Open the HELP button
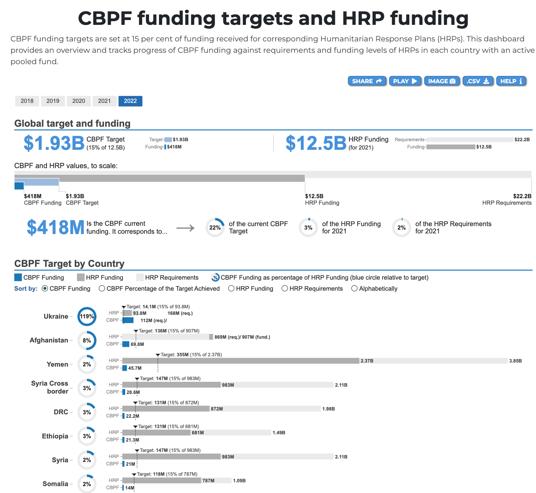The height and width of the screenshot is (493, 536). click(511, 81)
